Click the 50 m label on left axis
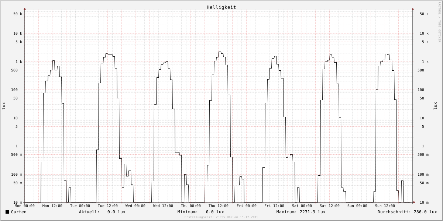 click(18, 183)
